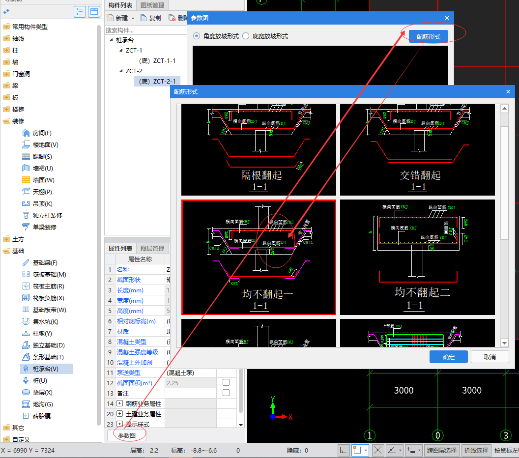Screen dimensions: 519x458
Task: Click the 跨图层选择 status button
Action: pos(441,451)
